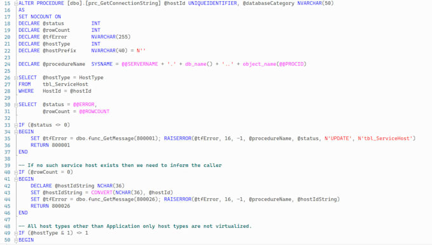
Task: Click the N'tbl_ServiceHost' string literal
Action: (x=385, y=138)
